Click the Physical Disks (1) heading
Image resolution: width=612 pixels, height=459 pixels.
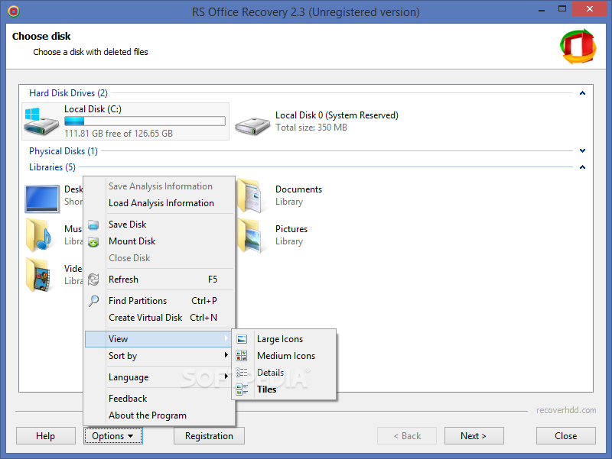[x=63, y=150]
